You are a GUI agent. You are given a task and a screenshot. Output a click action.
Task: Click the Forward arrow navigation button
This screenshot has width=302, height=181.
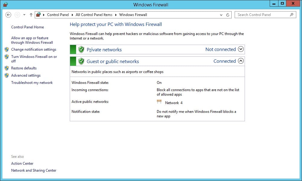tap(17, 15)
